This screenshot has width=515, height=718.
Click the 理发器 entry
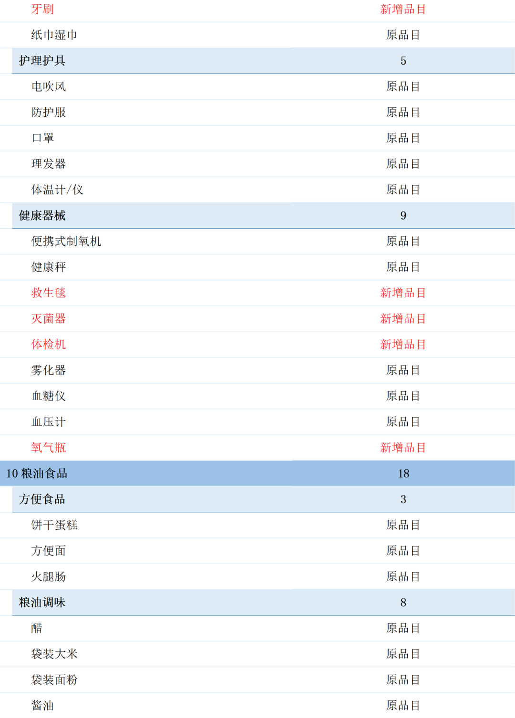tap(49, 164)
